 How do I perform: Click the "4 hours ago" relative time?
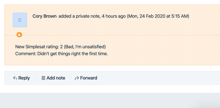(x=114, y=16)
